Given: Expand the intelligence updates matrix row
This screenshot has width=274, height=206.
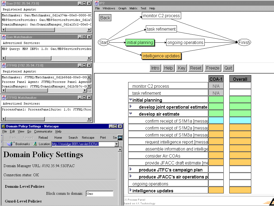Looking at the screenshot, I should point(131,190).
